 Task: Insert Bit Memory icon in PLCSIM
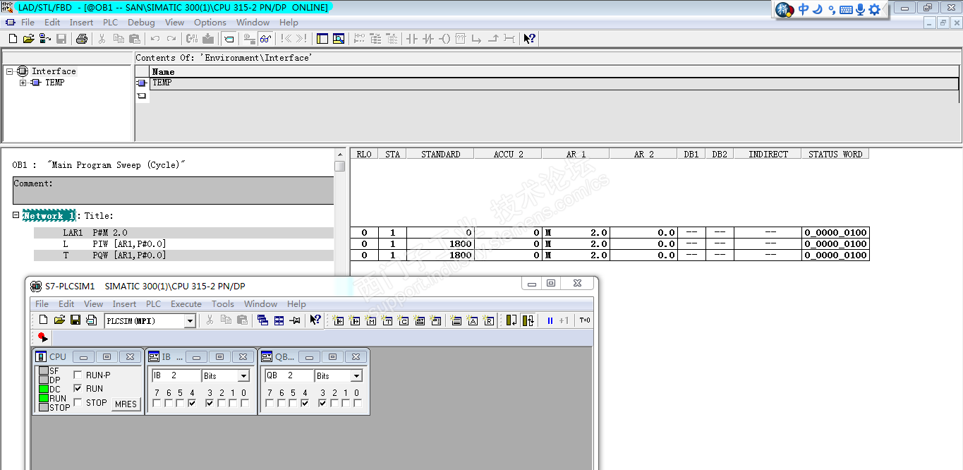point(371,320)
